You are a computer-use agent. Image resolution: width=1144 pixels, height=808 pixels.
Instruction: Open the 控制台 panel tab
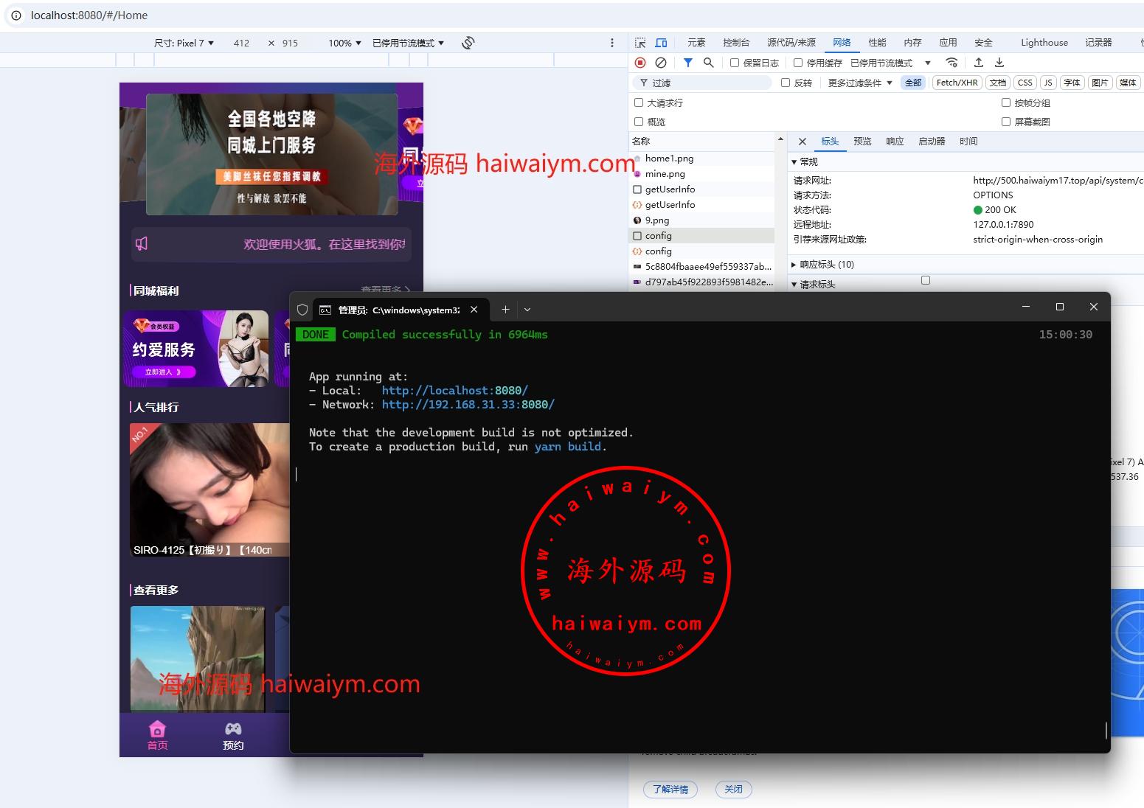735,43
